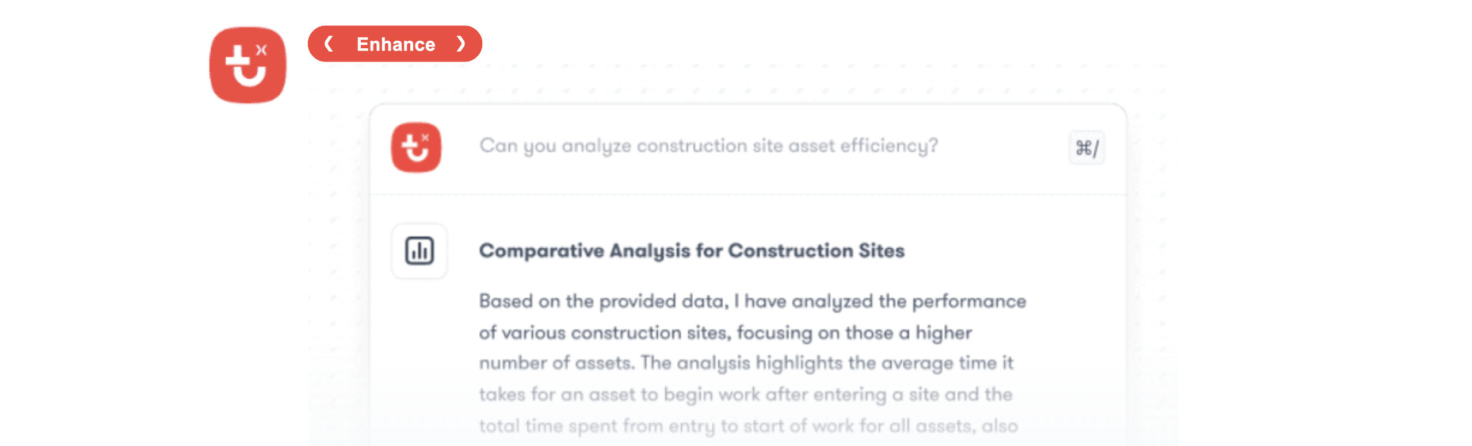Viewport: 1472px width, 446px height.
Task: Select the Enhance label in the red pill
Action: tap(396, 44)
